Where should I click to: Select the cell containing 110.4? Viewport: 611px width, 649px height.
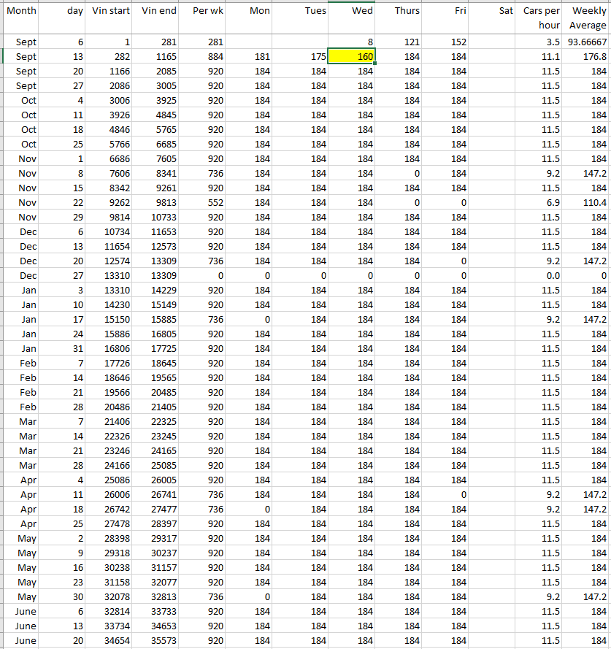click(x=588, y=203)
